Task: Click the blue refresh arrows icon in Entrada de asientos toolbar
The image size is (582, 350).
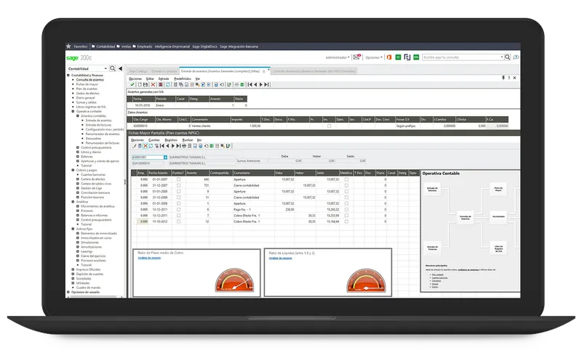Action: (168, 84)
